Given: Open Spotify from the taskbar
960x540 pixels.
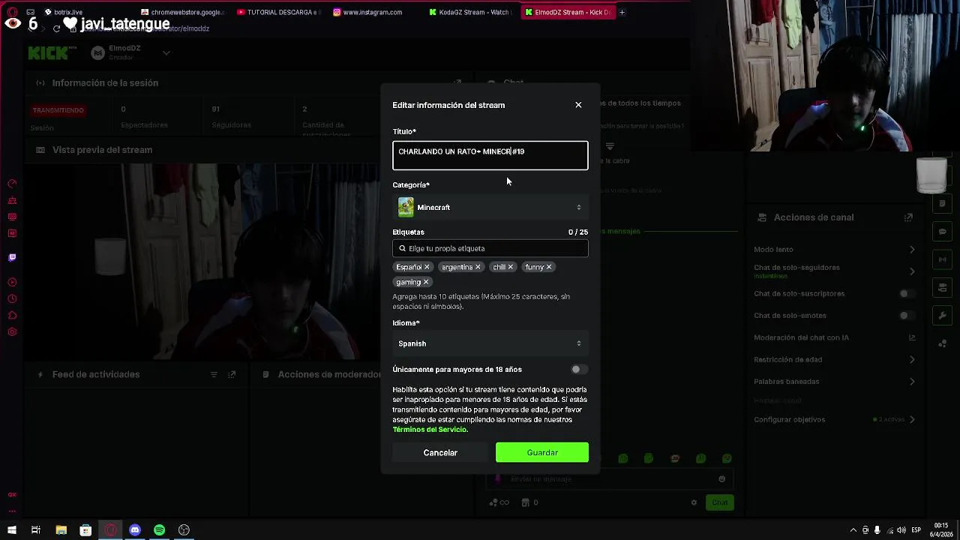Looking at the screenshot, I should 160,530.
